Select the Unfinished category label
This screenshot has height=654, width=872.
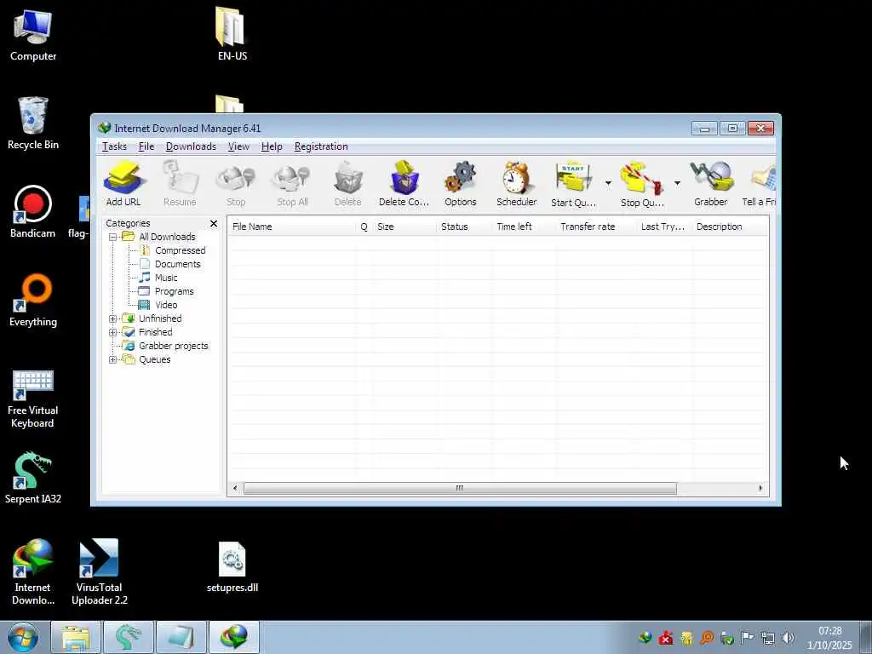(159, 318)
